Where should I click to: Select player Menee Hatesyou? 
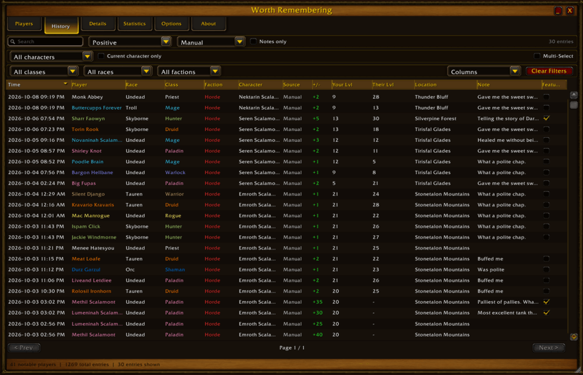(93, 248)
